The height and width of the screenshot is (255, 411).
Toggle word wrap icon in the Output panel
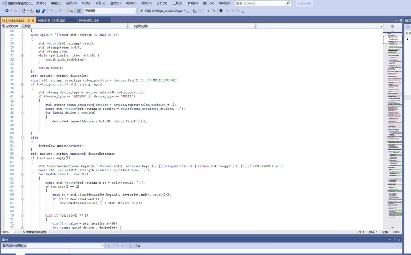[x=138, y=246]
